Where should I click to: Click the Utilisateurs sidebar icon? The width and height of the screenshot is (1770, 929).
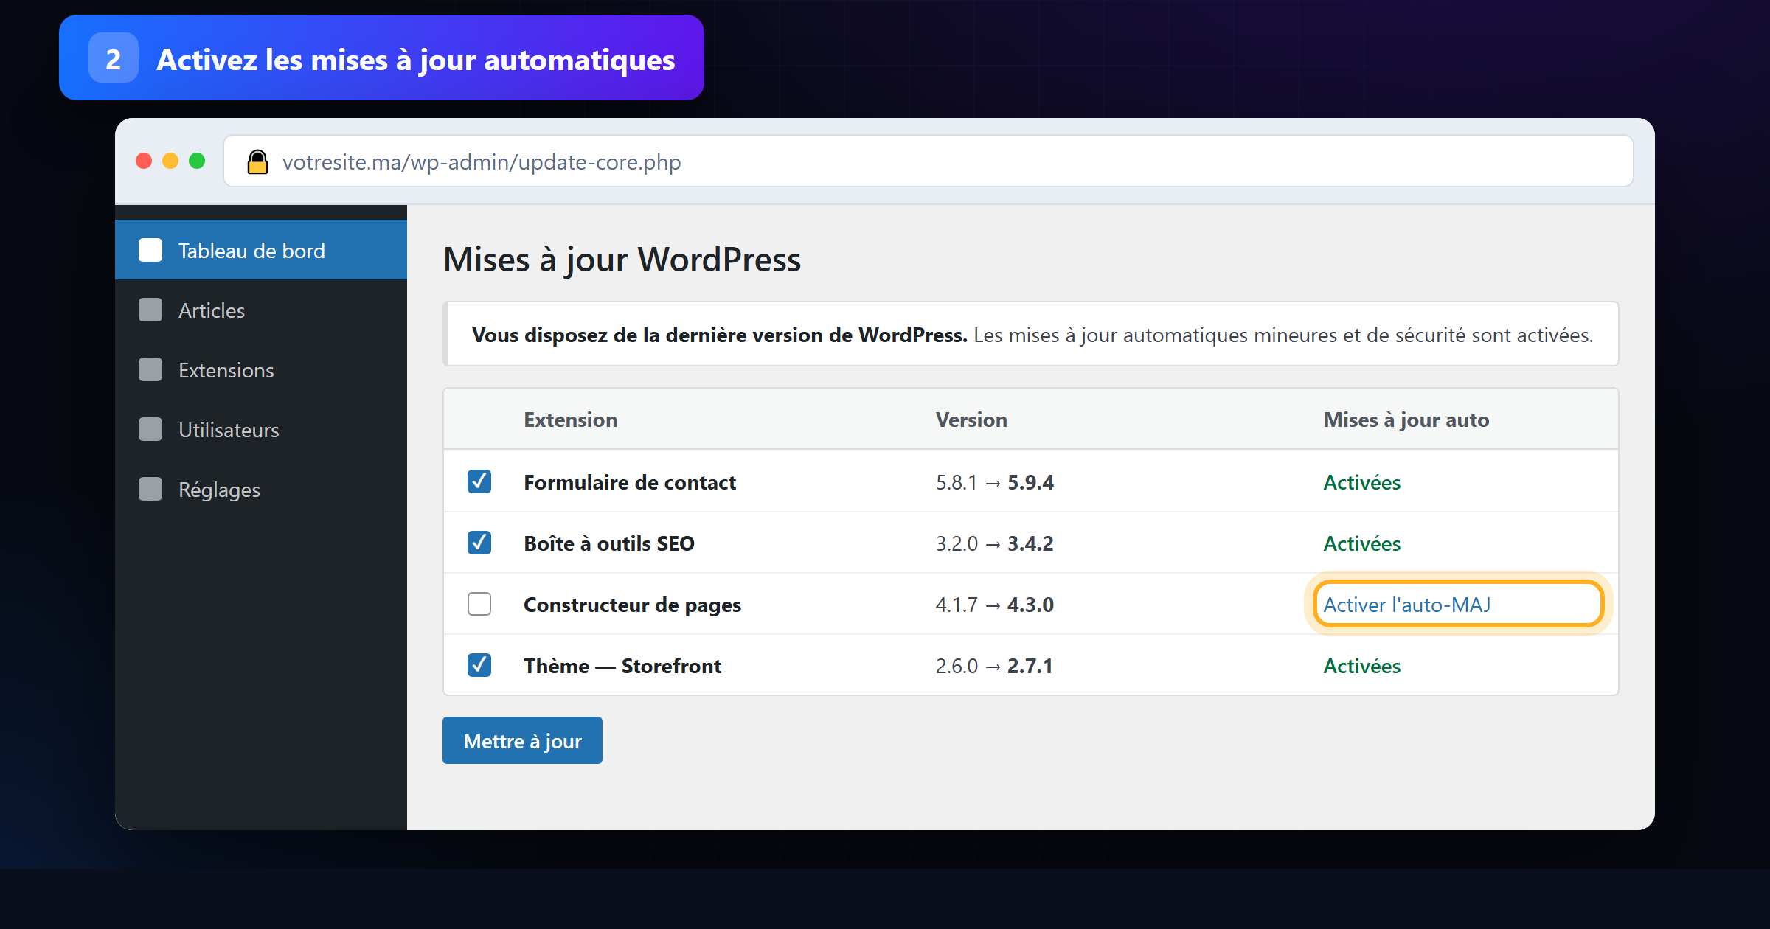tap(150, 429)
